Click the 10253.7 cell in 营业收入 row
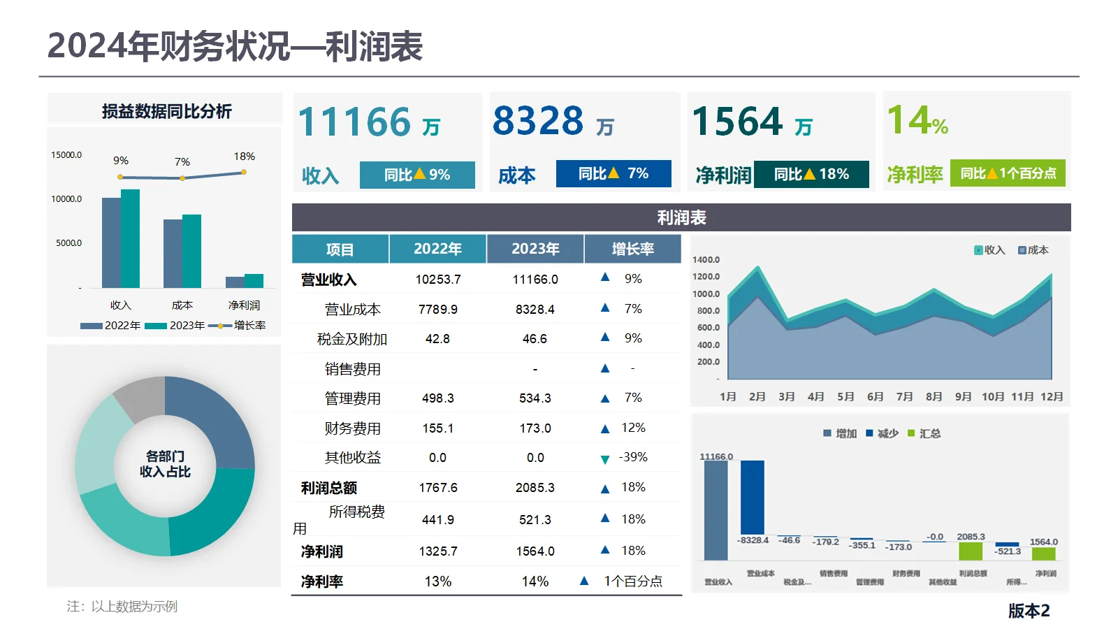Screen dimensions: 1118x629 (x=438, y=280)
